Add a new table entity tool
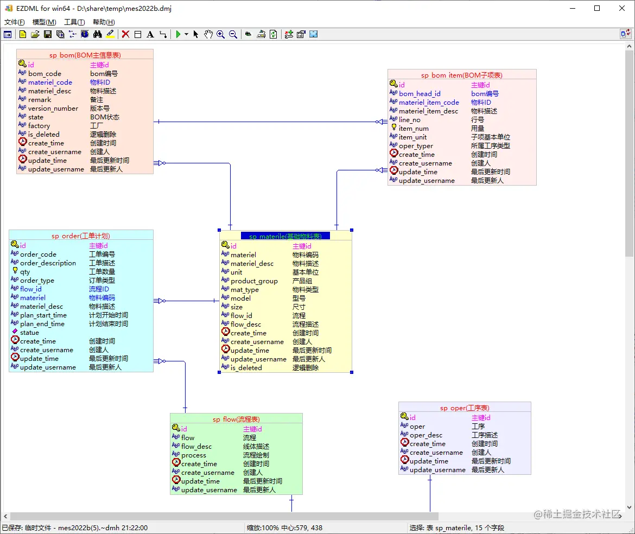This screenshot has height=534, width=635. pos(138,34)
